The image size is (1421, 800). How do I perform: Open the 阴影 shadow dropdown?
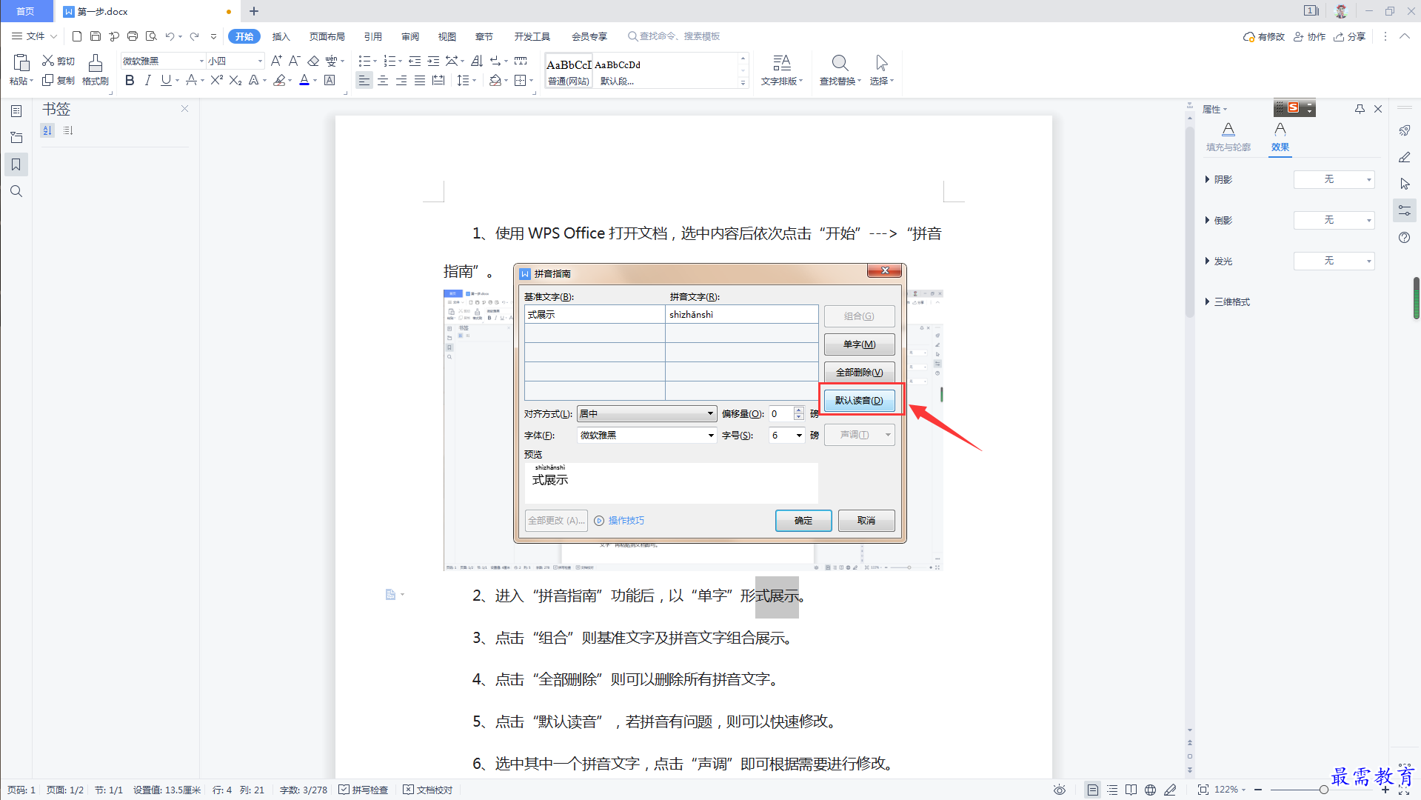click(x=1334, y=179)
